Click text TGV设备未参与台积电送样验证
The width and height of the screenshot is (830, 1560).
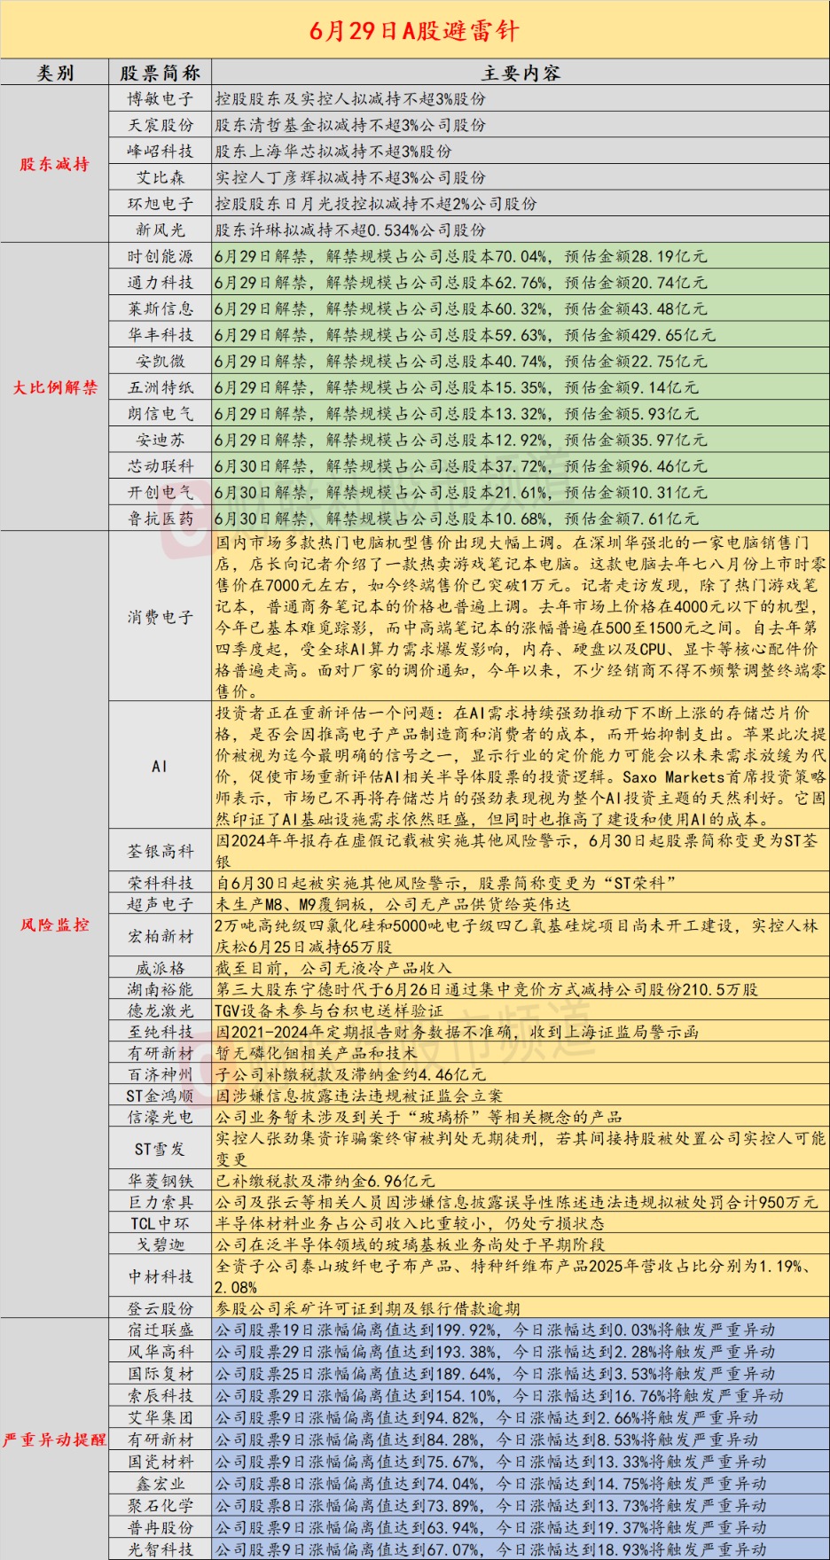click(x=329, y=1010)
